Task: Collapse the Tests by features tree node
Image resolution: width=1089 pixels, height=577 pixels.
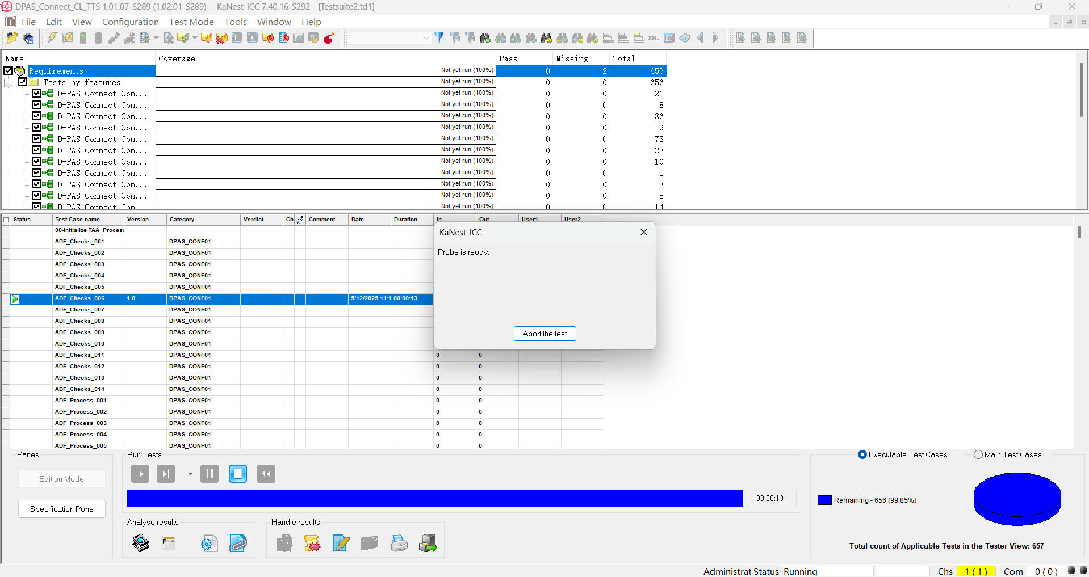Action: click(9, 83)
